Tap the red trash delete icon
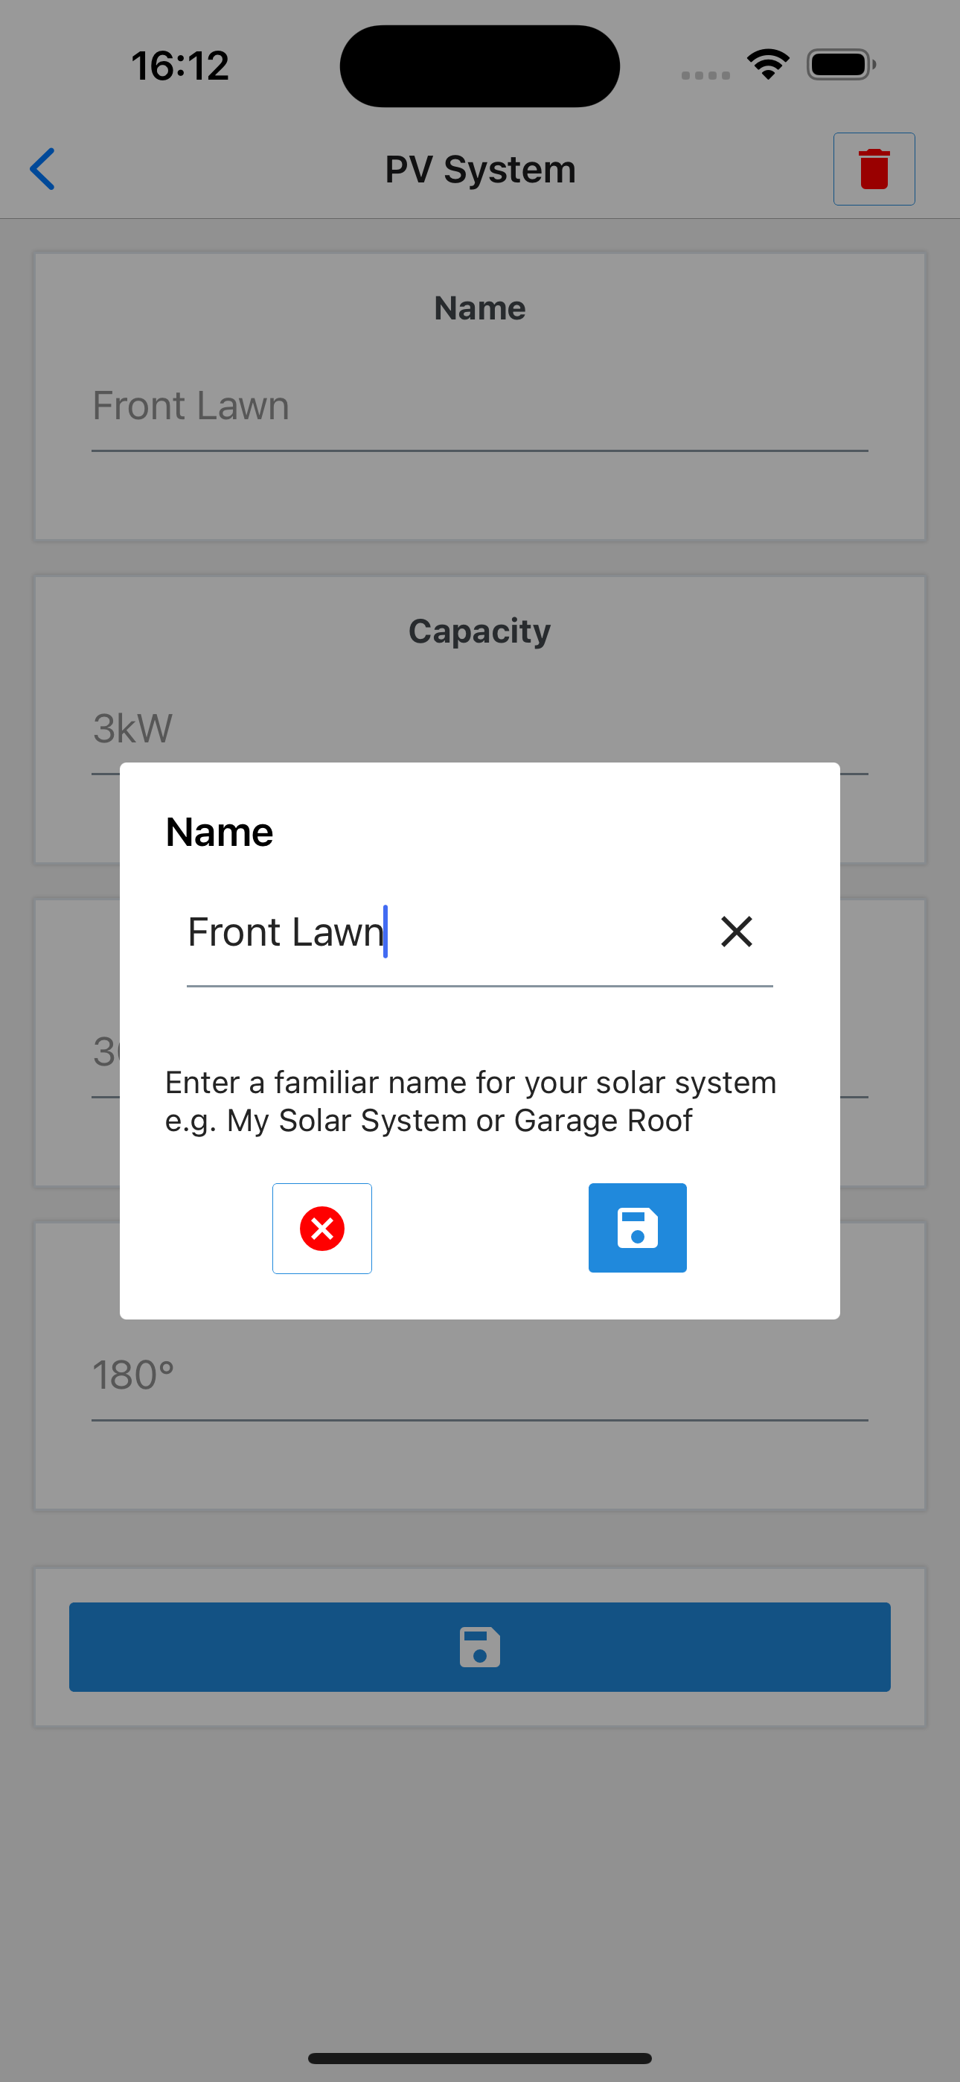This screenshot has width=960, height=2082. coord(874,169)
